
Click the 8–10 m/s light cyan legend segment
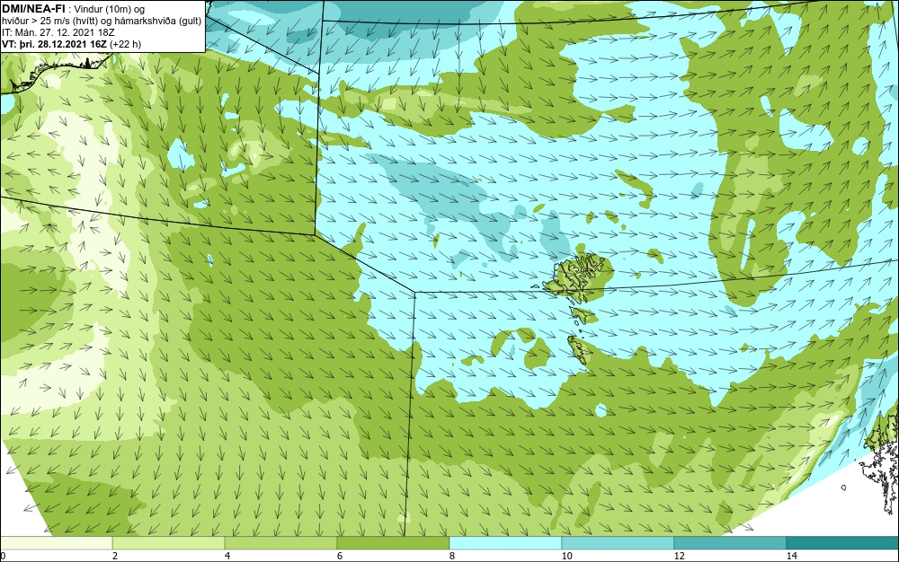coord(505,543)
